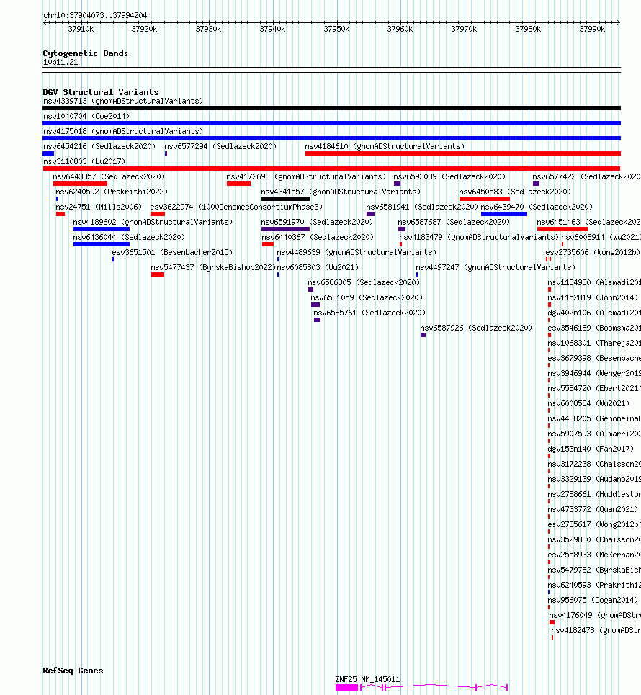Click nsv24751 (Mills2006) variant label

tap(99, 207)
